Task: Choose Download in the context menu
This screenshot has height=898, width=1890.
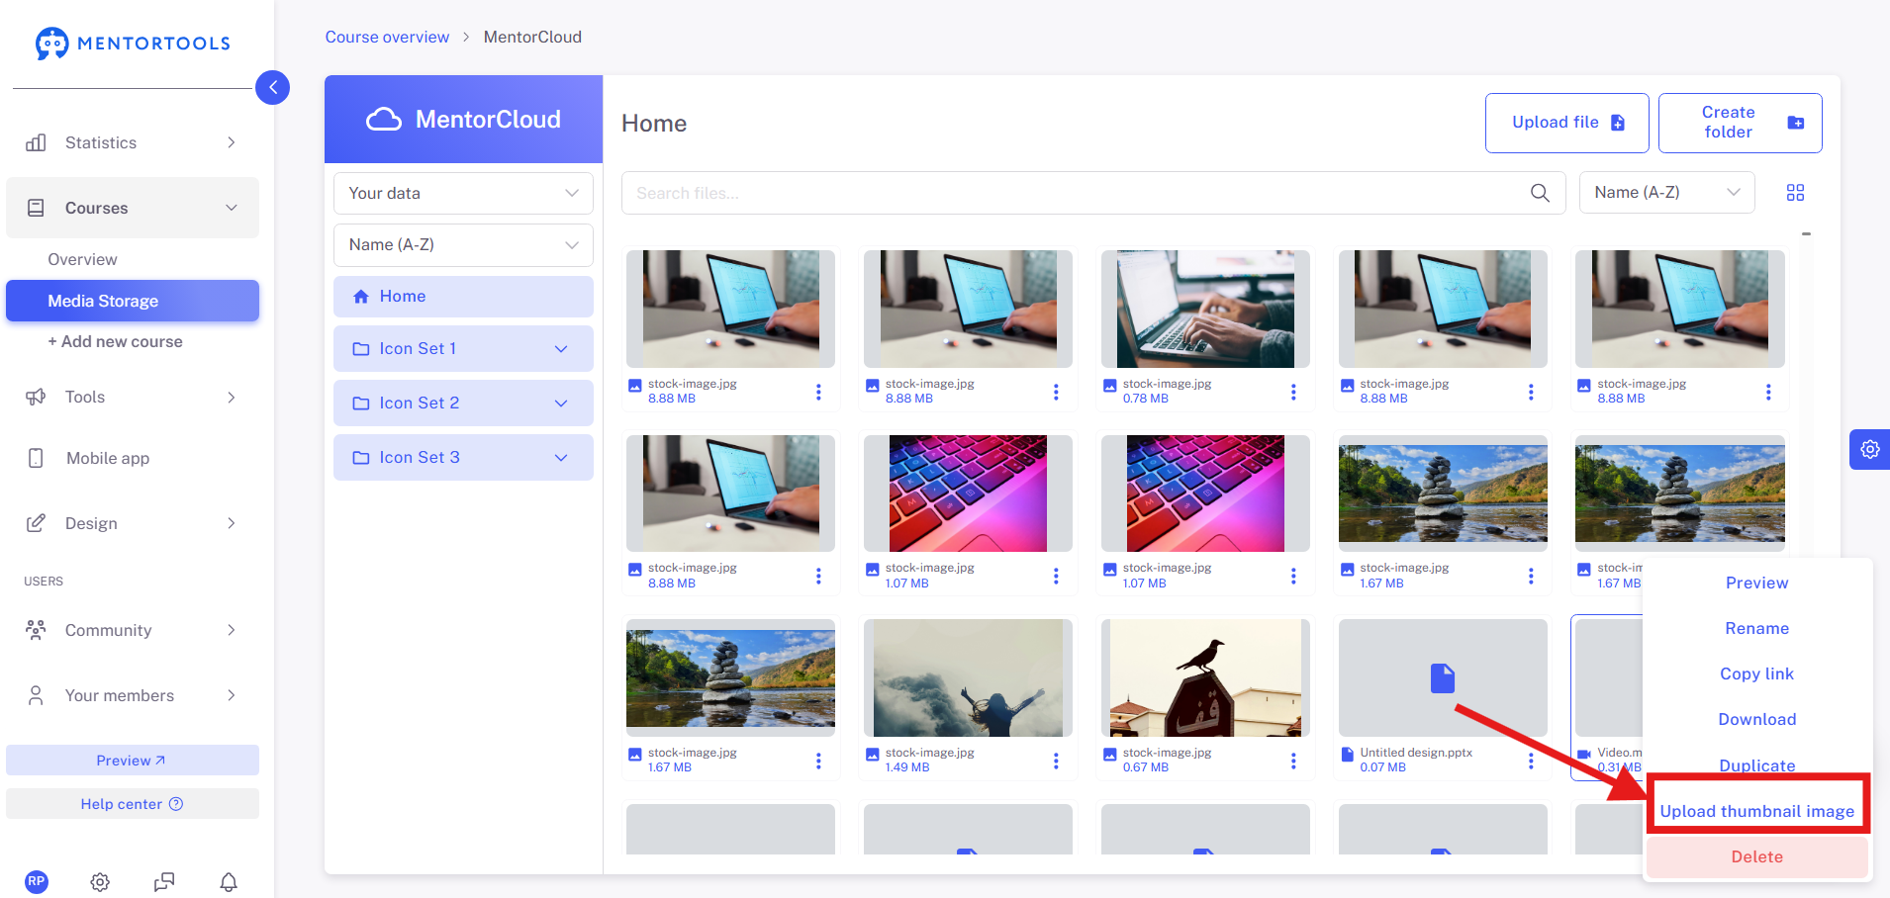Action: pos(1756,719)
